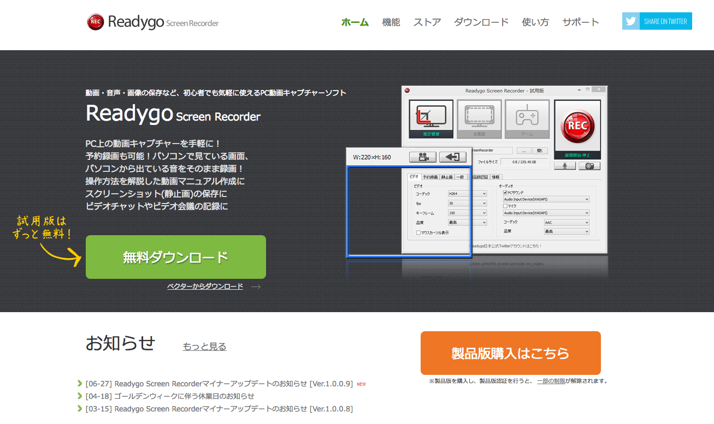The height and width of the screenshot is (424, 714).
Task: Open the キーフレーム 150 dropdown
Action: click(x=467, y=213)
